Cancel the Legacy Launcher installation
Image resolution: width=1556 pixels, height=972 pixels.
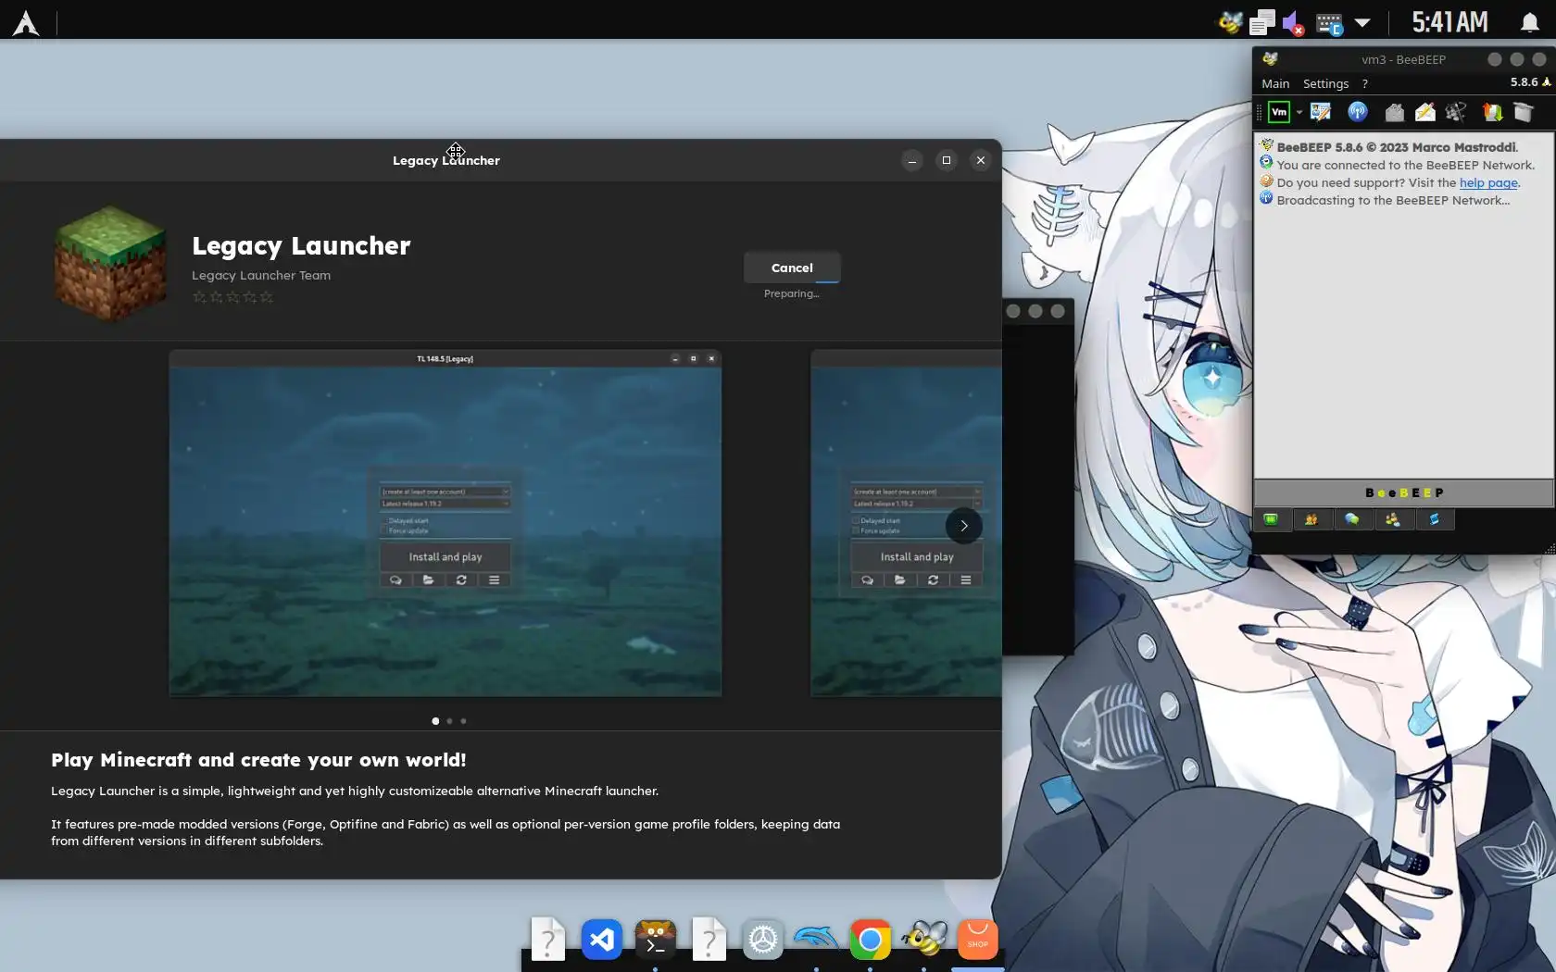click(792, 268)
